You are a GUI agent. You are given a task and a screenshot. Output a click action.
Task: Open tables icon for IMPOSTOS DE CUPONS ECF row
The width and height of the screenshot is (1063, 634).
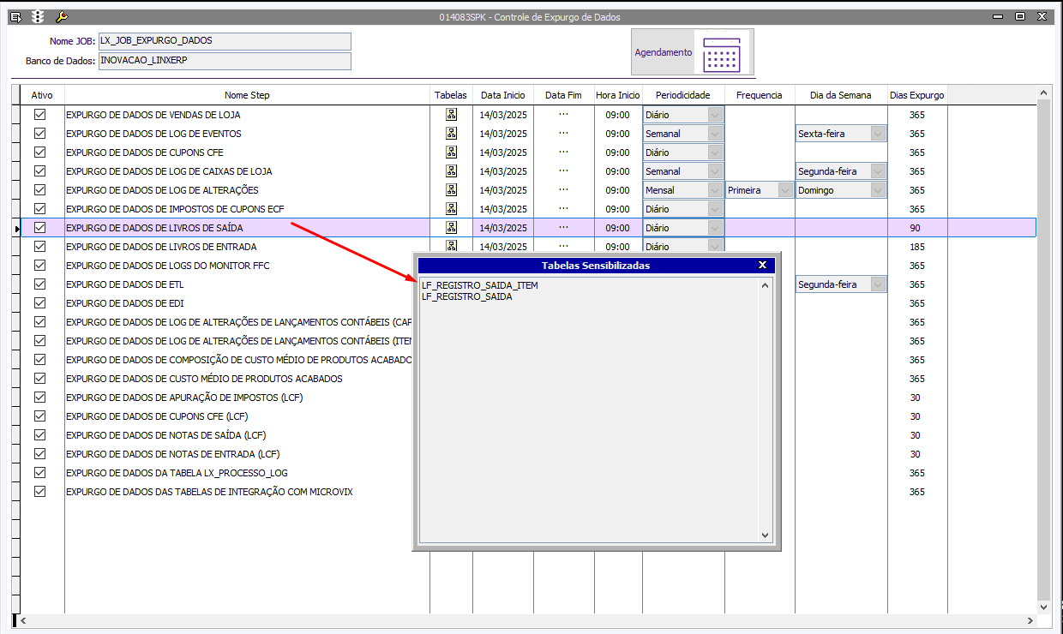click(452, 209)
